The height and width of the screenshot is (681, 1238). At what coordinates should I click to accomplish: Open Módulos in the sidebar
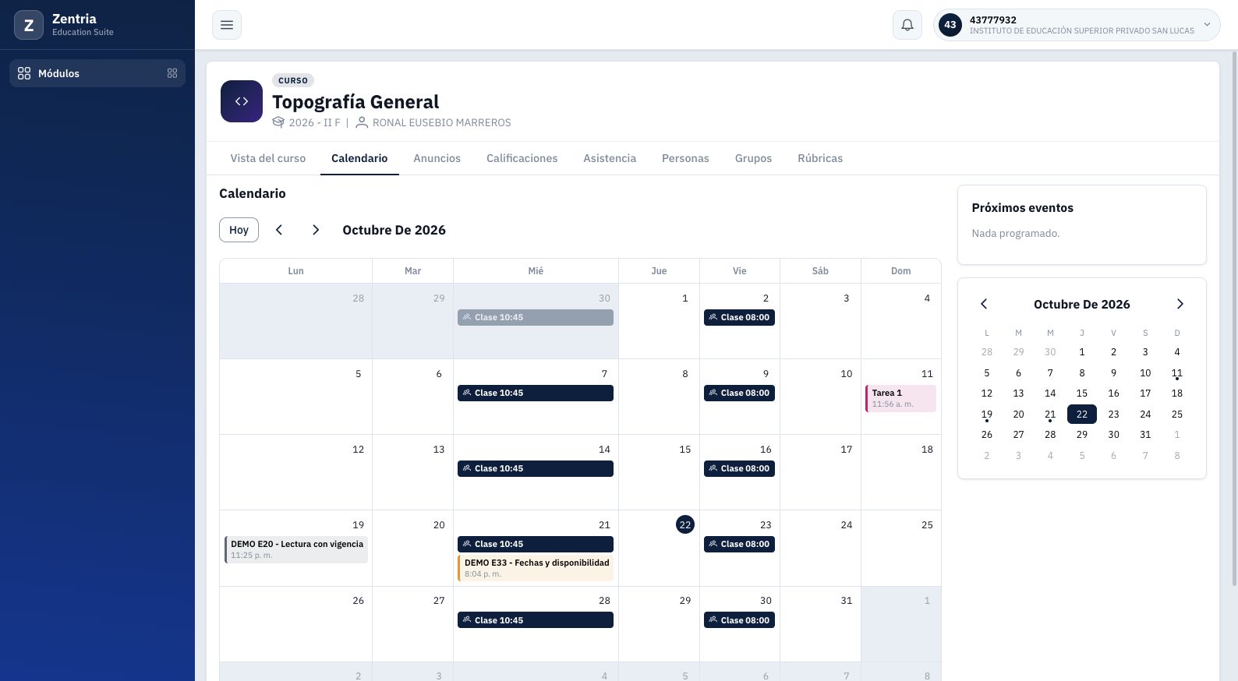(x=97, y=73)
